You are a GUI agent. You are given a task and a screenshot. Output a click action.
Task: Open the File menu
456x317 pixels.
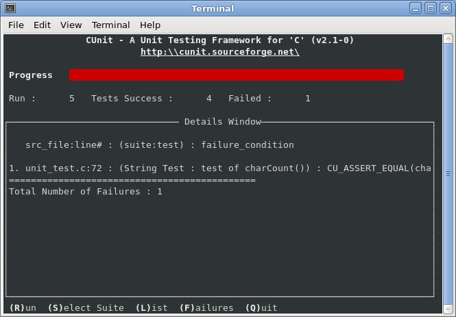point(16,25)
